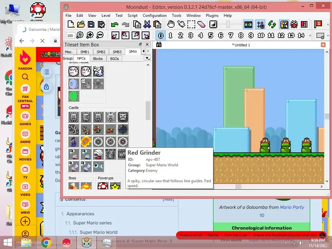Viewport: 332px width, 249px height.
Task: Click GAMES in the Fandom sidebar
Action: tap(25, 119)
